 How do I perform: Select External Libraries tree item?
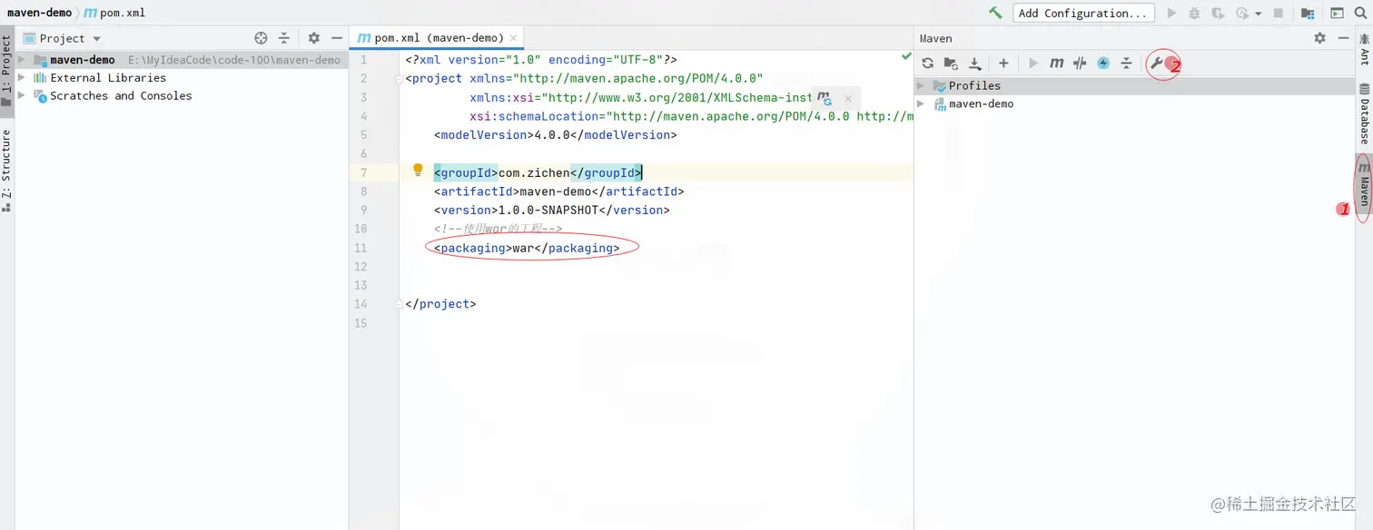[182, 77]
